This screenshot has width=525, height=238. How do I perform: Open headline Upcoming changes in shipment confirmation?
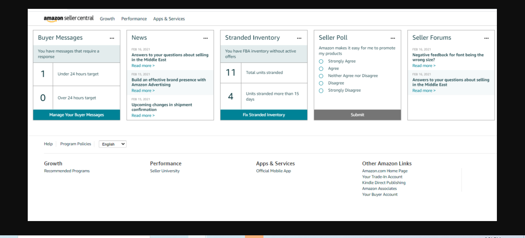pos(162,107)
